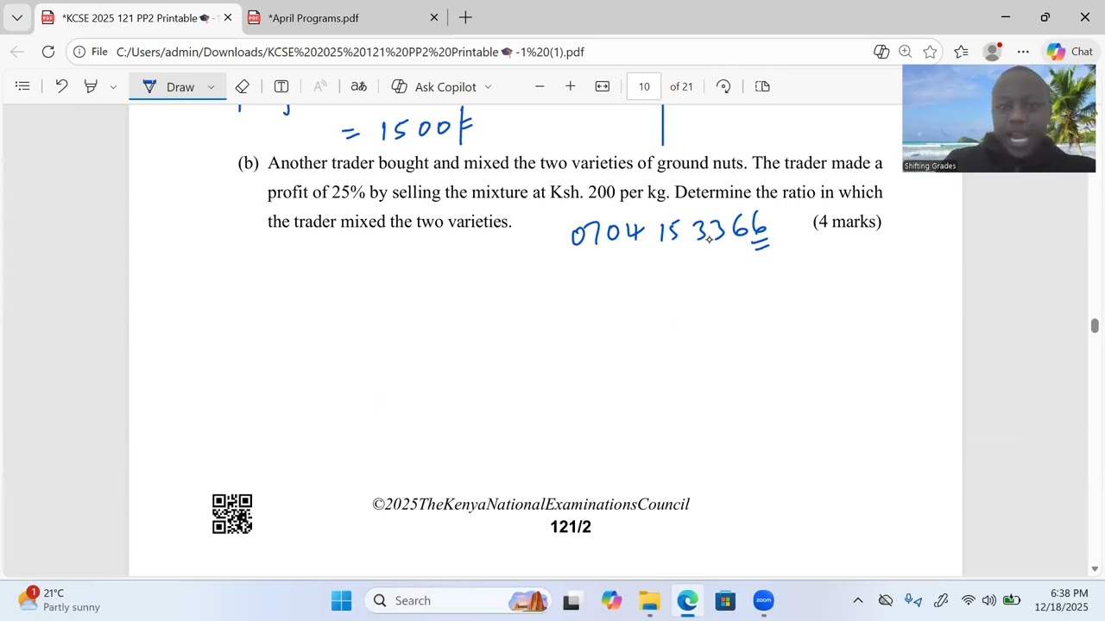
Task: Select the Add text tool
Action: [281, 86]
